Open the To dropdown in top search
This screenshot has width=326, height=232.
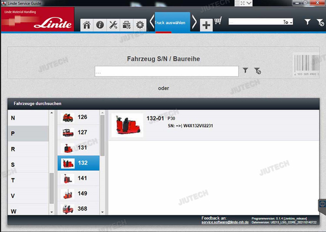click(288, 22)
